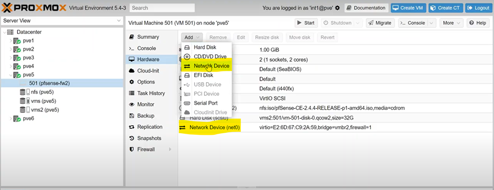
Task: Click pve1 node icon
Action: tap(17, 41)
